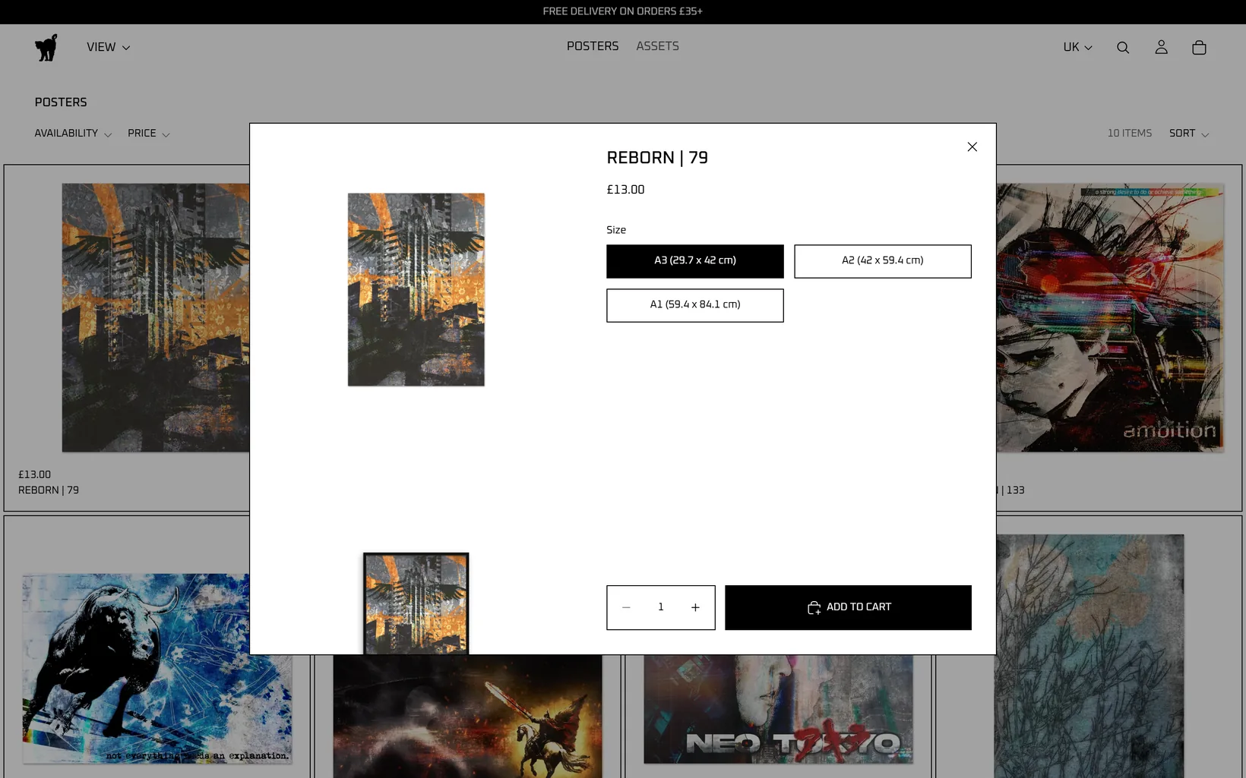Image resolution: width=1246 pixels, height=778 pixels.
Task: Click the ADD TO CART button
Action: point(848,607)
